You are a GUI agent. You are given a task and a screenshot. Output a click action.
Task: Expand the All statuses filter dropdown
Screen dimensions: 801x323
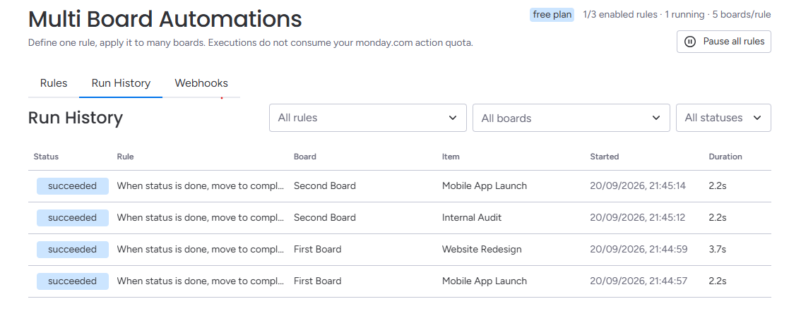(723, 118)
